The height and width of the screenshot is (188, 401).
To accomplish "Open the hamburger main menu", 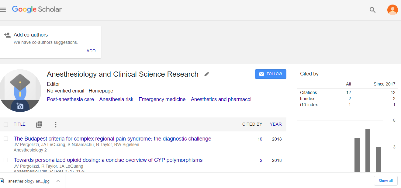I will pos(3,10).
